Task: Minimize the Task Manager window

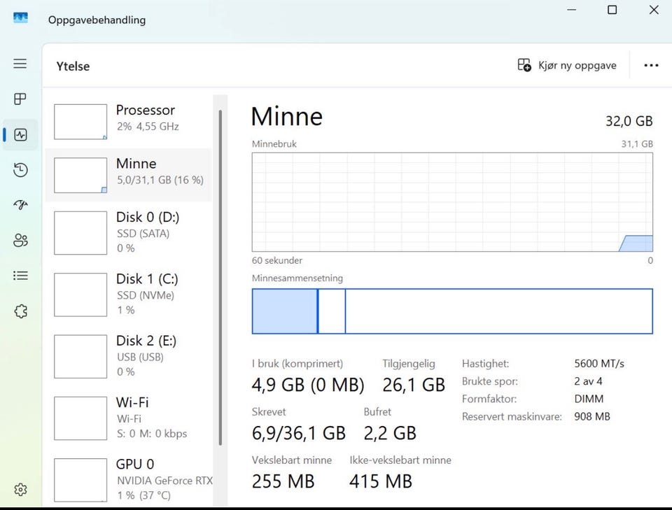Action: 572,9
